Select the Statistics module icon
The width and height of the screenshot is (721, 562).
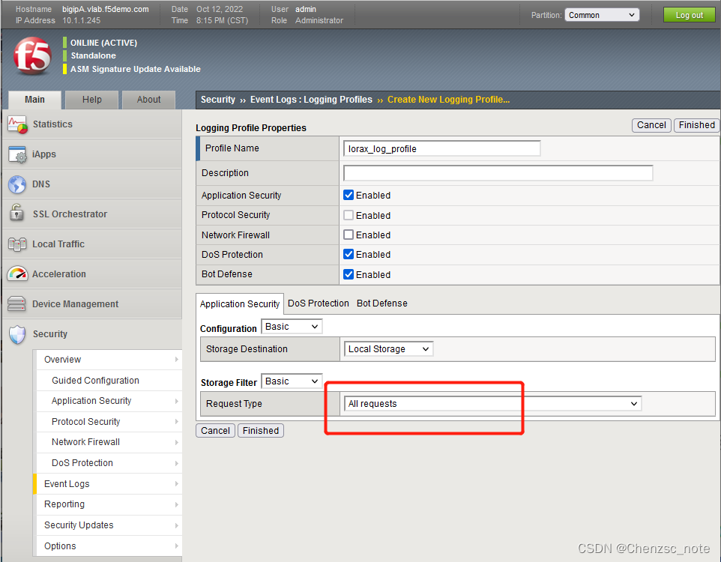coord(16,124)
